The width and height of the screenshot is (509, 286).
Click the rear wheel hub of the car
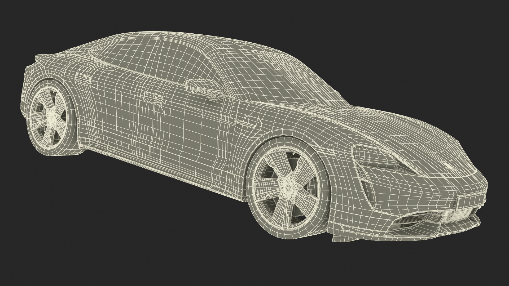click(52, 116)
